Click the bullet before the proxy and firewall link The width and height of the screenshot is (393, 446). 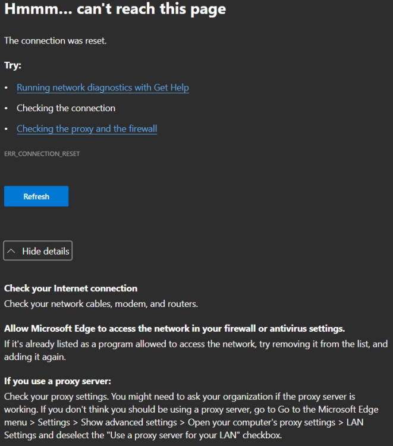coord(6,129)
